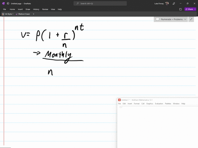Open the Ink Styles dropdown
198x148 pixels.
pos(8,14)
